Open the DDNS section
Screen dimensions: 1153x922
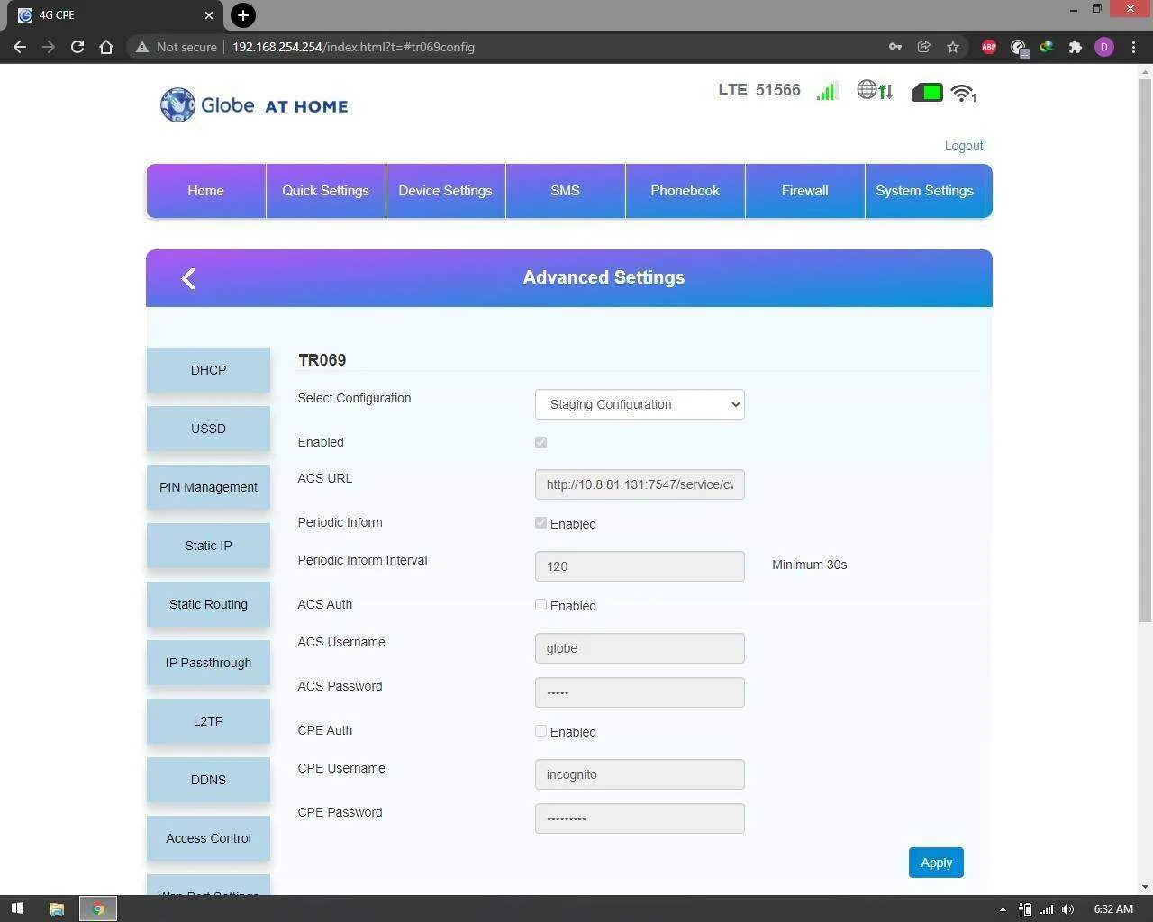208,780
